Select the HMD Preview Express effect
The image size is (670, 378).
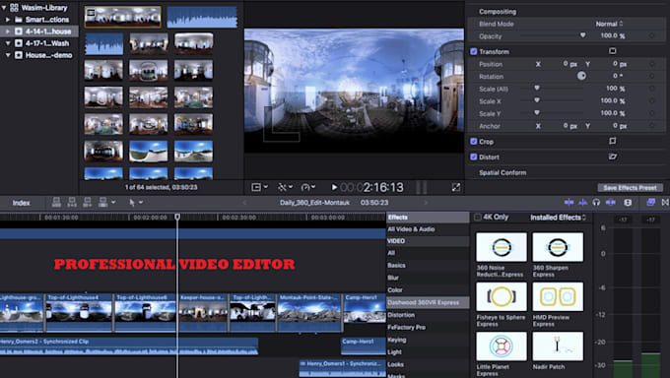click(558, 304)
